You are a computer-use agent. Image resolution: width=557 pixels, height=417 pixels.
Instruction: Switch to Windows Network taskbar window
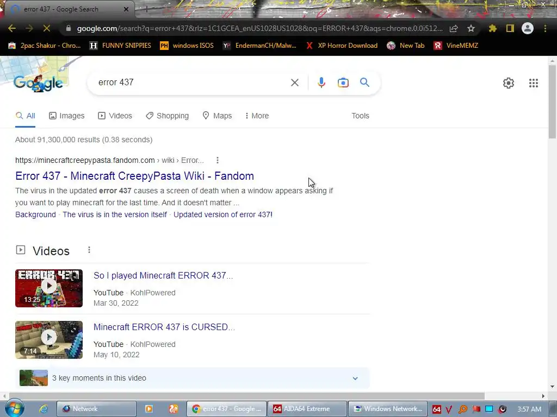click(x=388, y=409)
